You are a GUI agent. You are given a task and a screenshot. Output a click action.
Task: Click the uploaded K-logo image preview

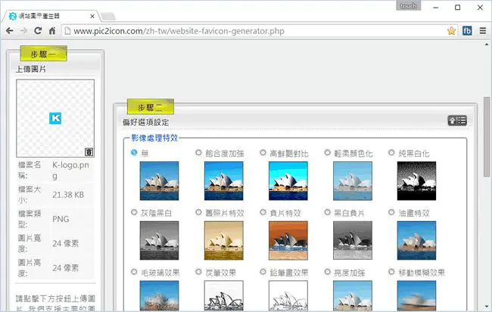(x=55, y=118)
